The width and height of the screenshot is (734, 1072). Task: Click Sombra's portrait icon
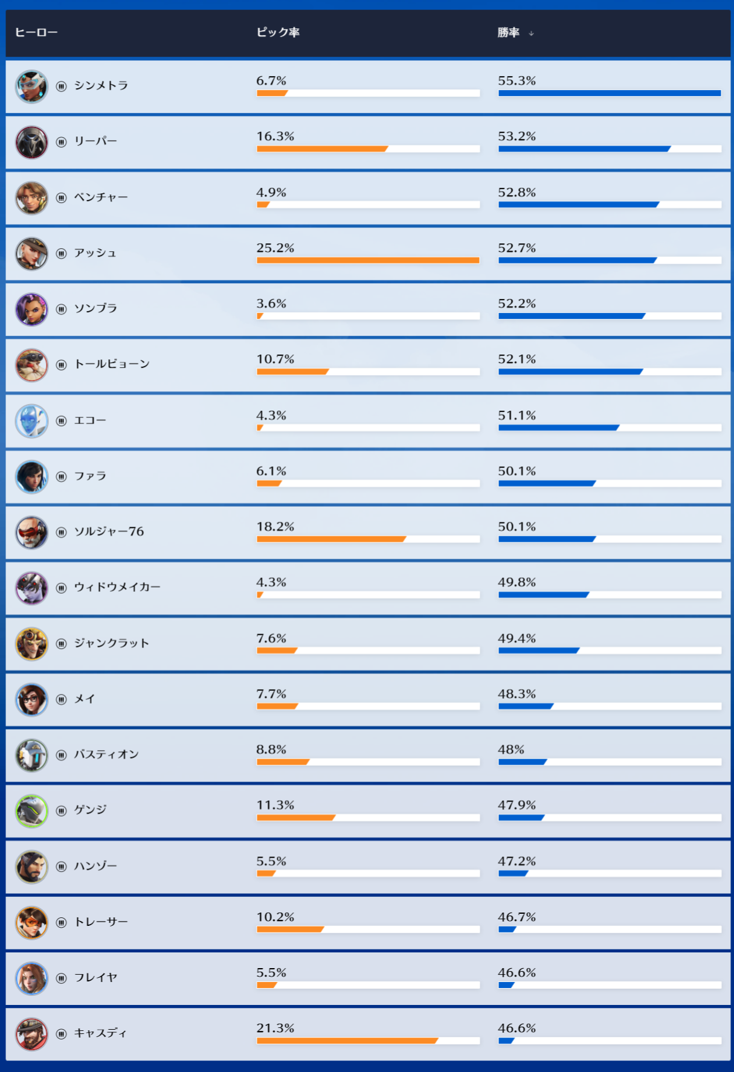[31, 309]
